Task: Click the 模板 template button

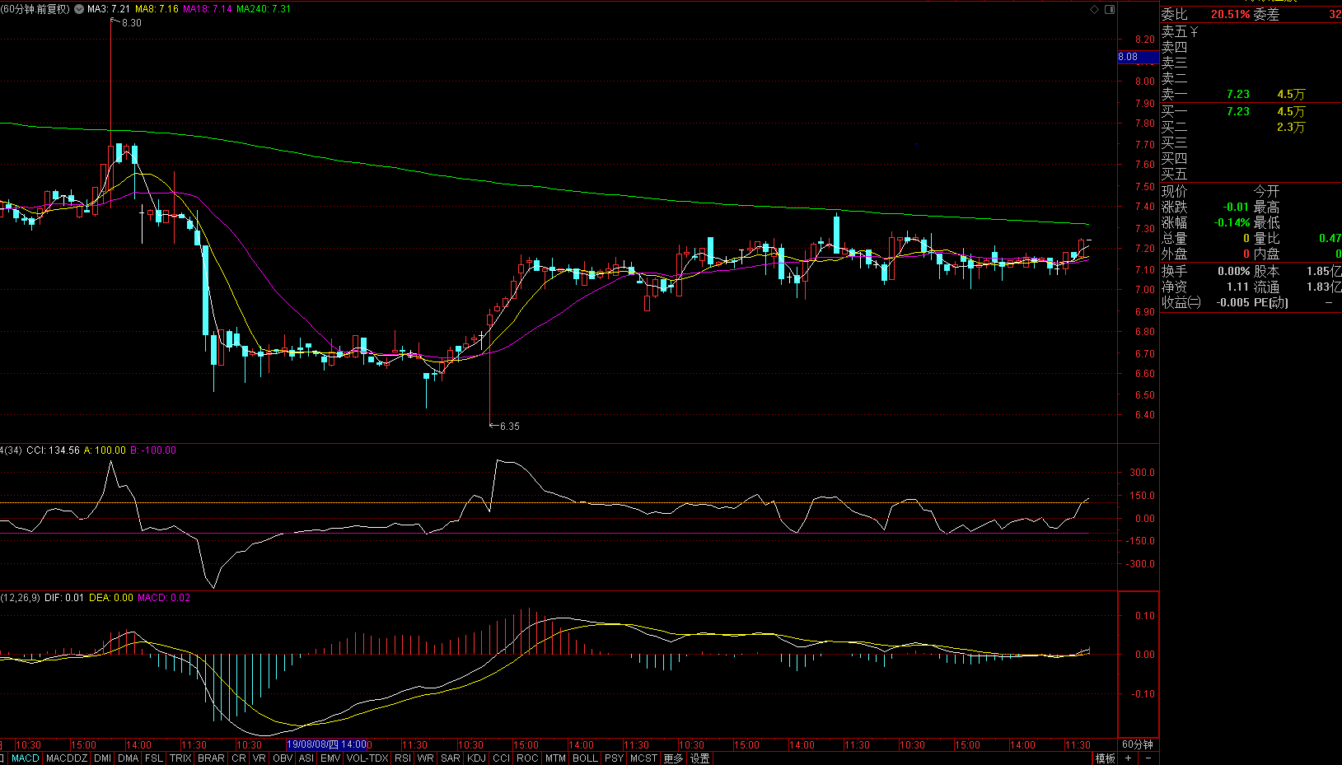Action: pos(1105,758)
